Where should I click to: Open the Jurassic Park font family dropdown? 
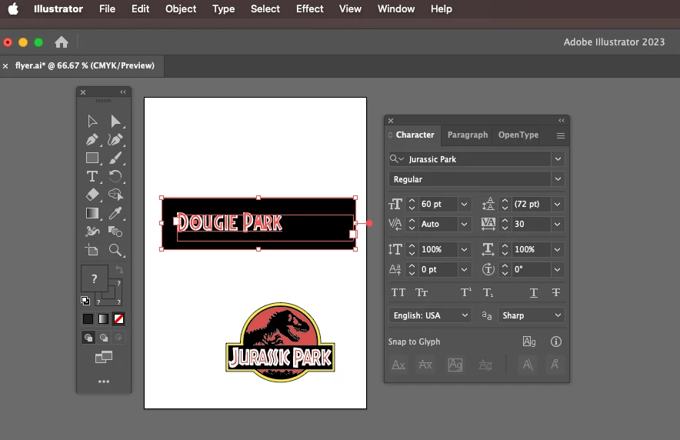[x=558, y=159]
